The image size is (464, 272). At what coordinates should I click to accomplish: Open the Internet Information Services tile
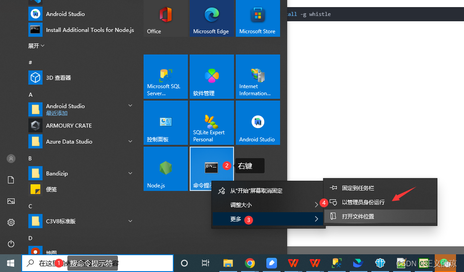point(258,77)
